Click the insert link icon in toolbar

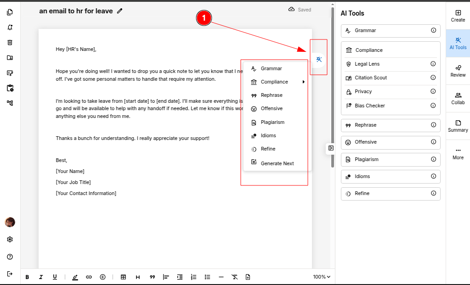(89, 277)
